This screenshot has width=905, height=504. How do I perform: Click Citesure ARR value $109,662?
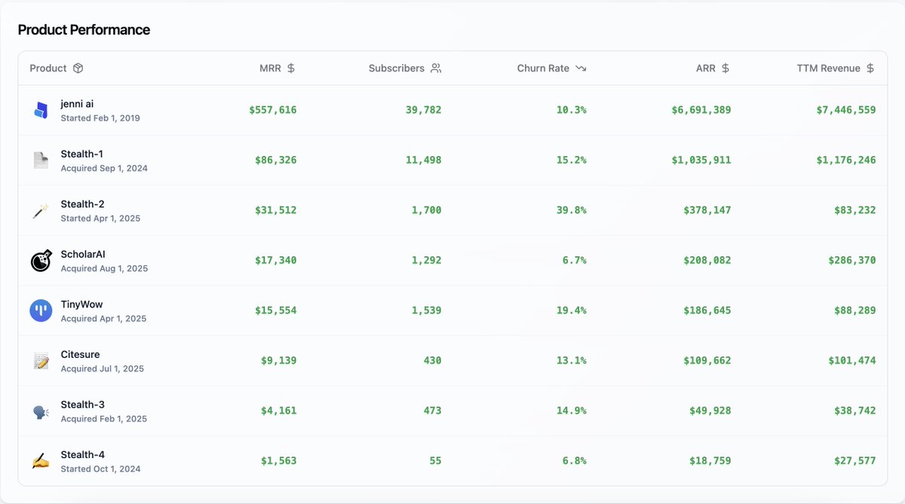(707, 361)
